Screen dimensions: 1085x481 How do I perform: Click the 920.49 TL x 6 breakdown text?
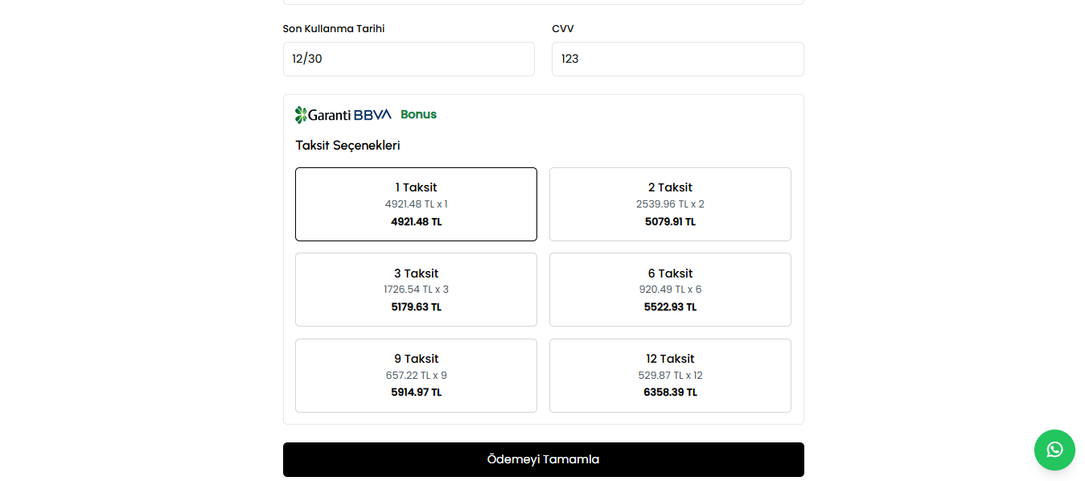(x=670, y=290)
